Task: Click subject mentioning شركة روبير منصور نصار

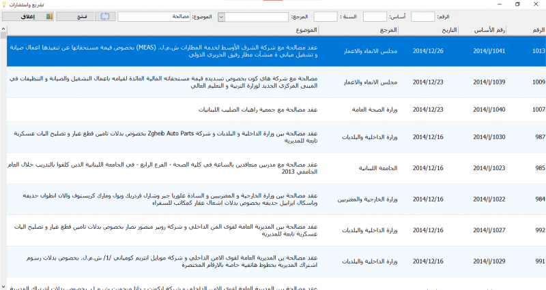Action: [x=166, y=230]
